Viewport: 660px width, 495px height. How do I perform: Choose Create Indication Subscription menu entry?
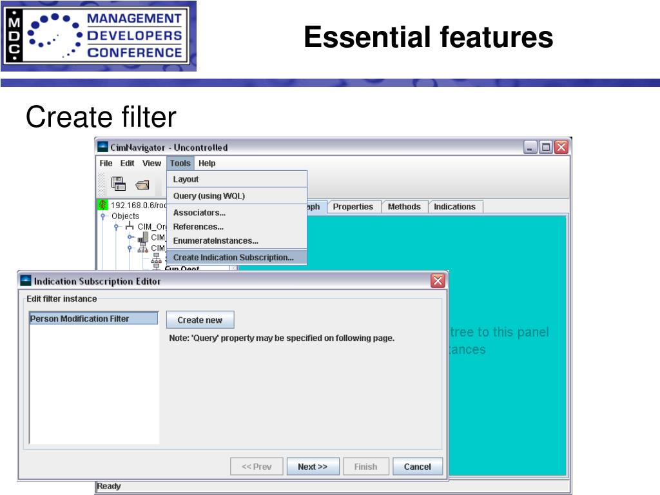pyautogui.click(x=233, y=257)
